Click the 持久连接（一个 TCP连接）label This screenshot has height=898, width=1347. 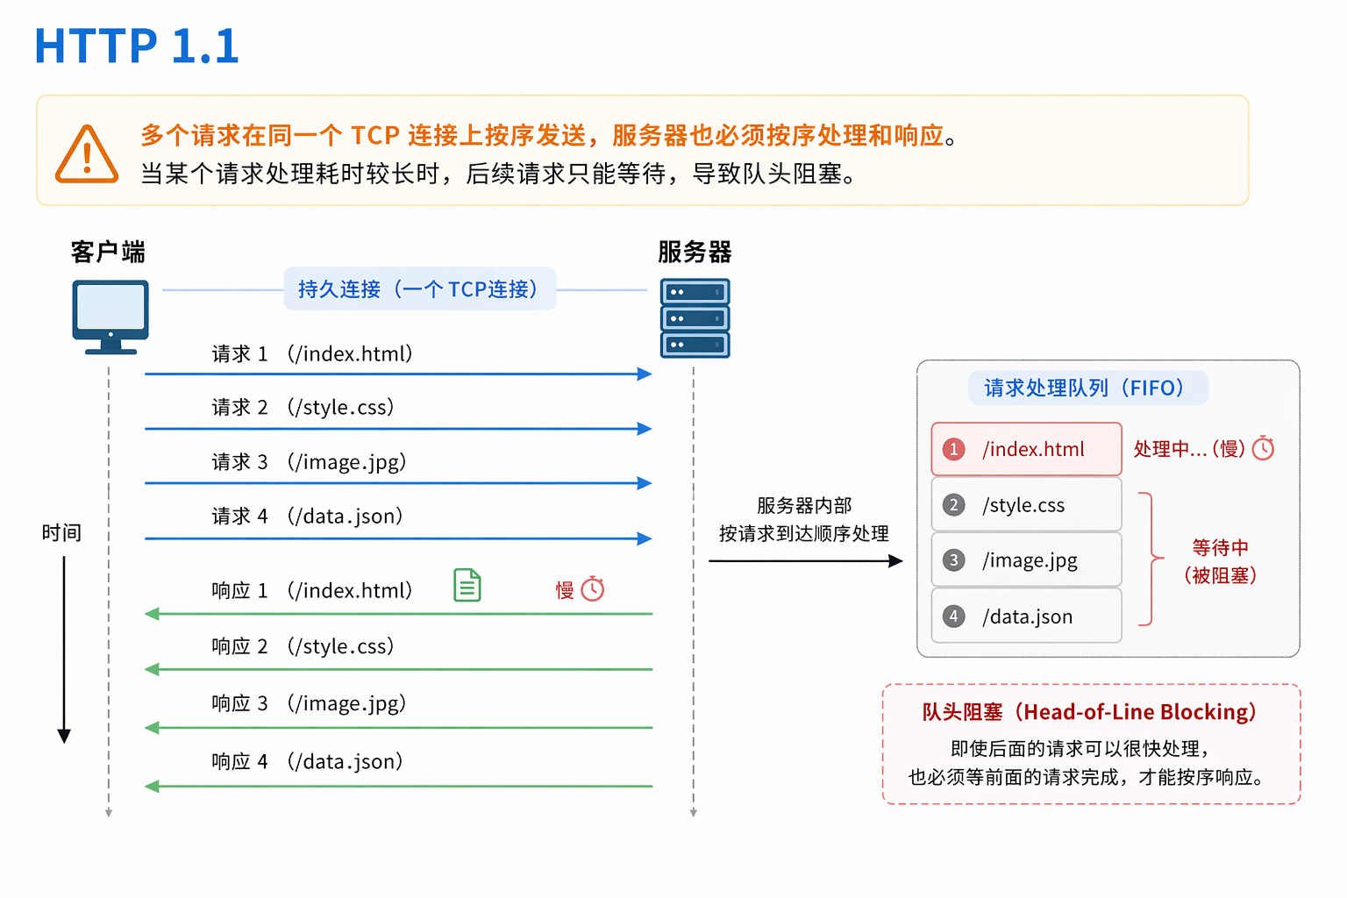(x=419, y=289)
